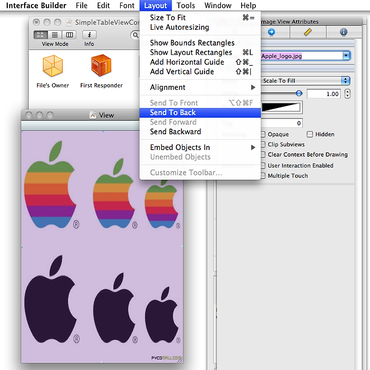Viewport: 370px width, 370px height.
Task: Open the Scale To Fill mode dropdown
Action: click(x=305, y=81)
